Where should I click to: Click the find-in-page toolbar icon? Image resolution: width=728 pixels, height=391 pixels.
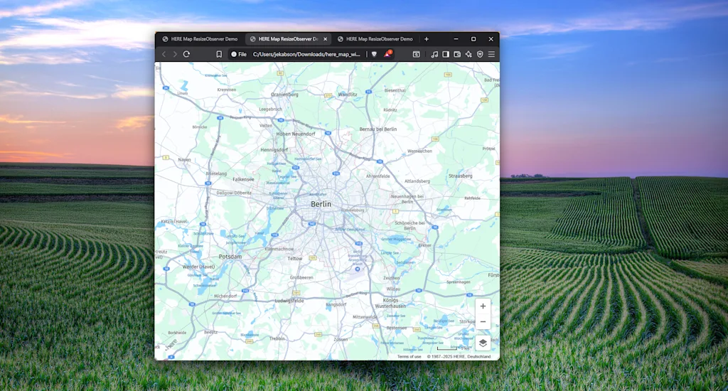point(417,54)
